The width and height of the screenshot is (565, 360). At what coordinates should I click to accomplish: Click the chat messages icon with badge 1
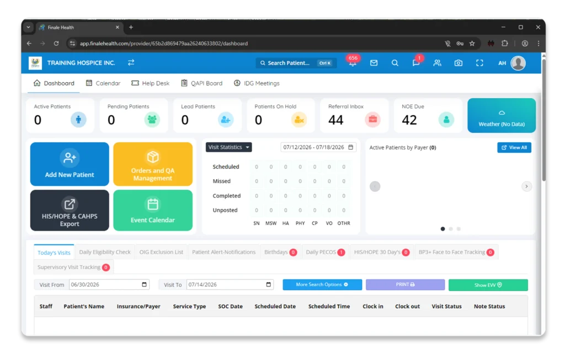pyautogui.click(x=416, y=63)
